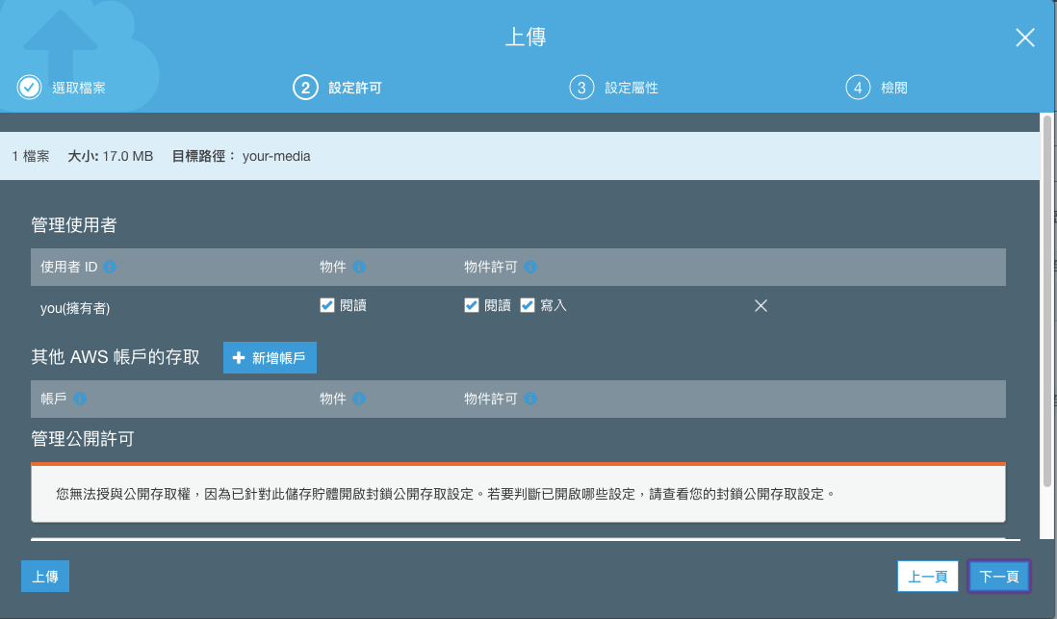This screenshot has width=1057, height=619.
Task: Click the 1 檔案 count text
Action: pyautogui.click(x=31, y=157)
